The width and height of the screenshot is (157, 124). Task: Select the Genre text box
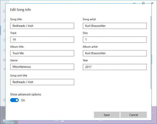42,67
